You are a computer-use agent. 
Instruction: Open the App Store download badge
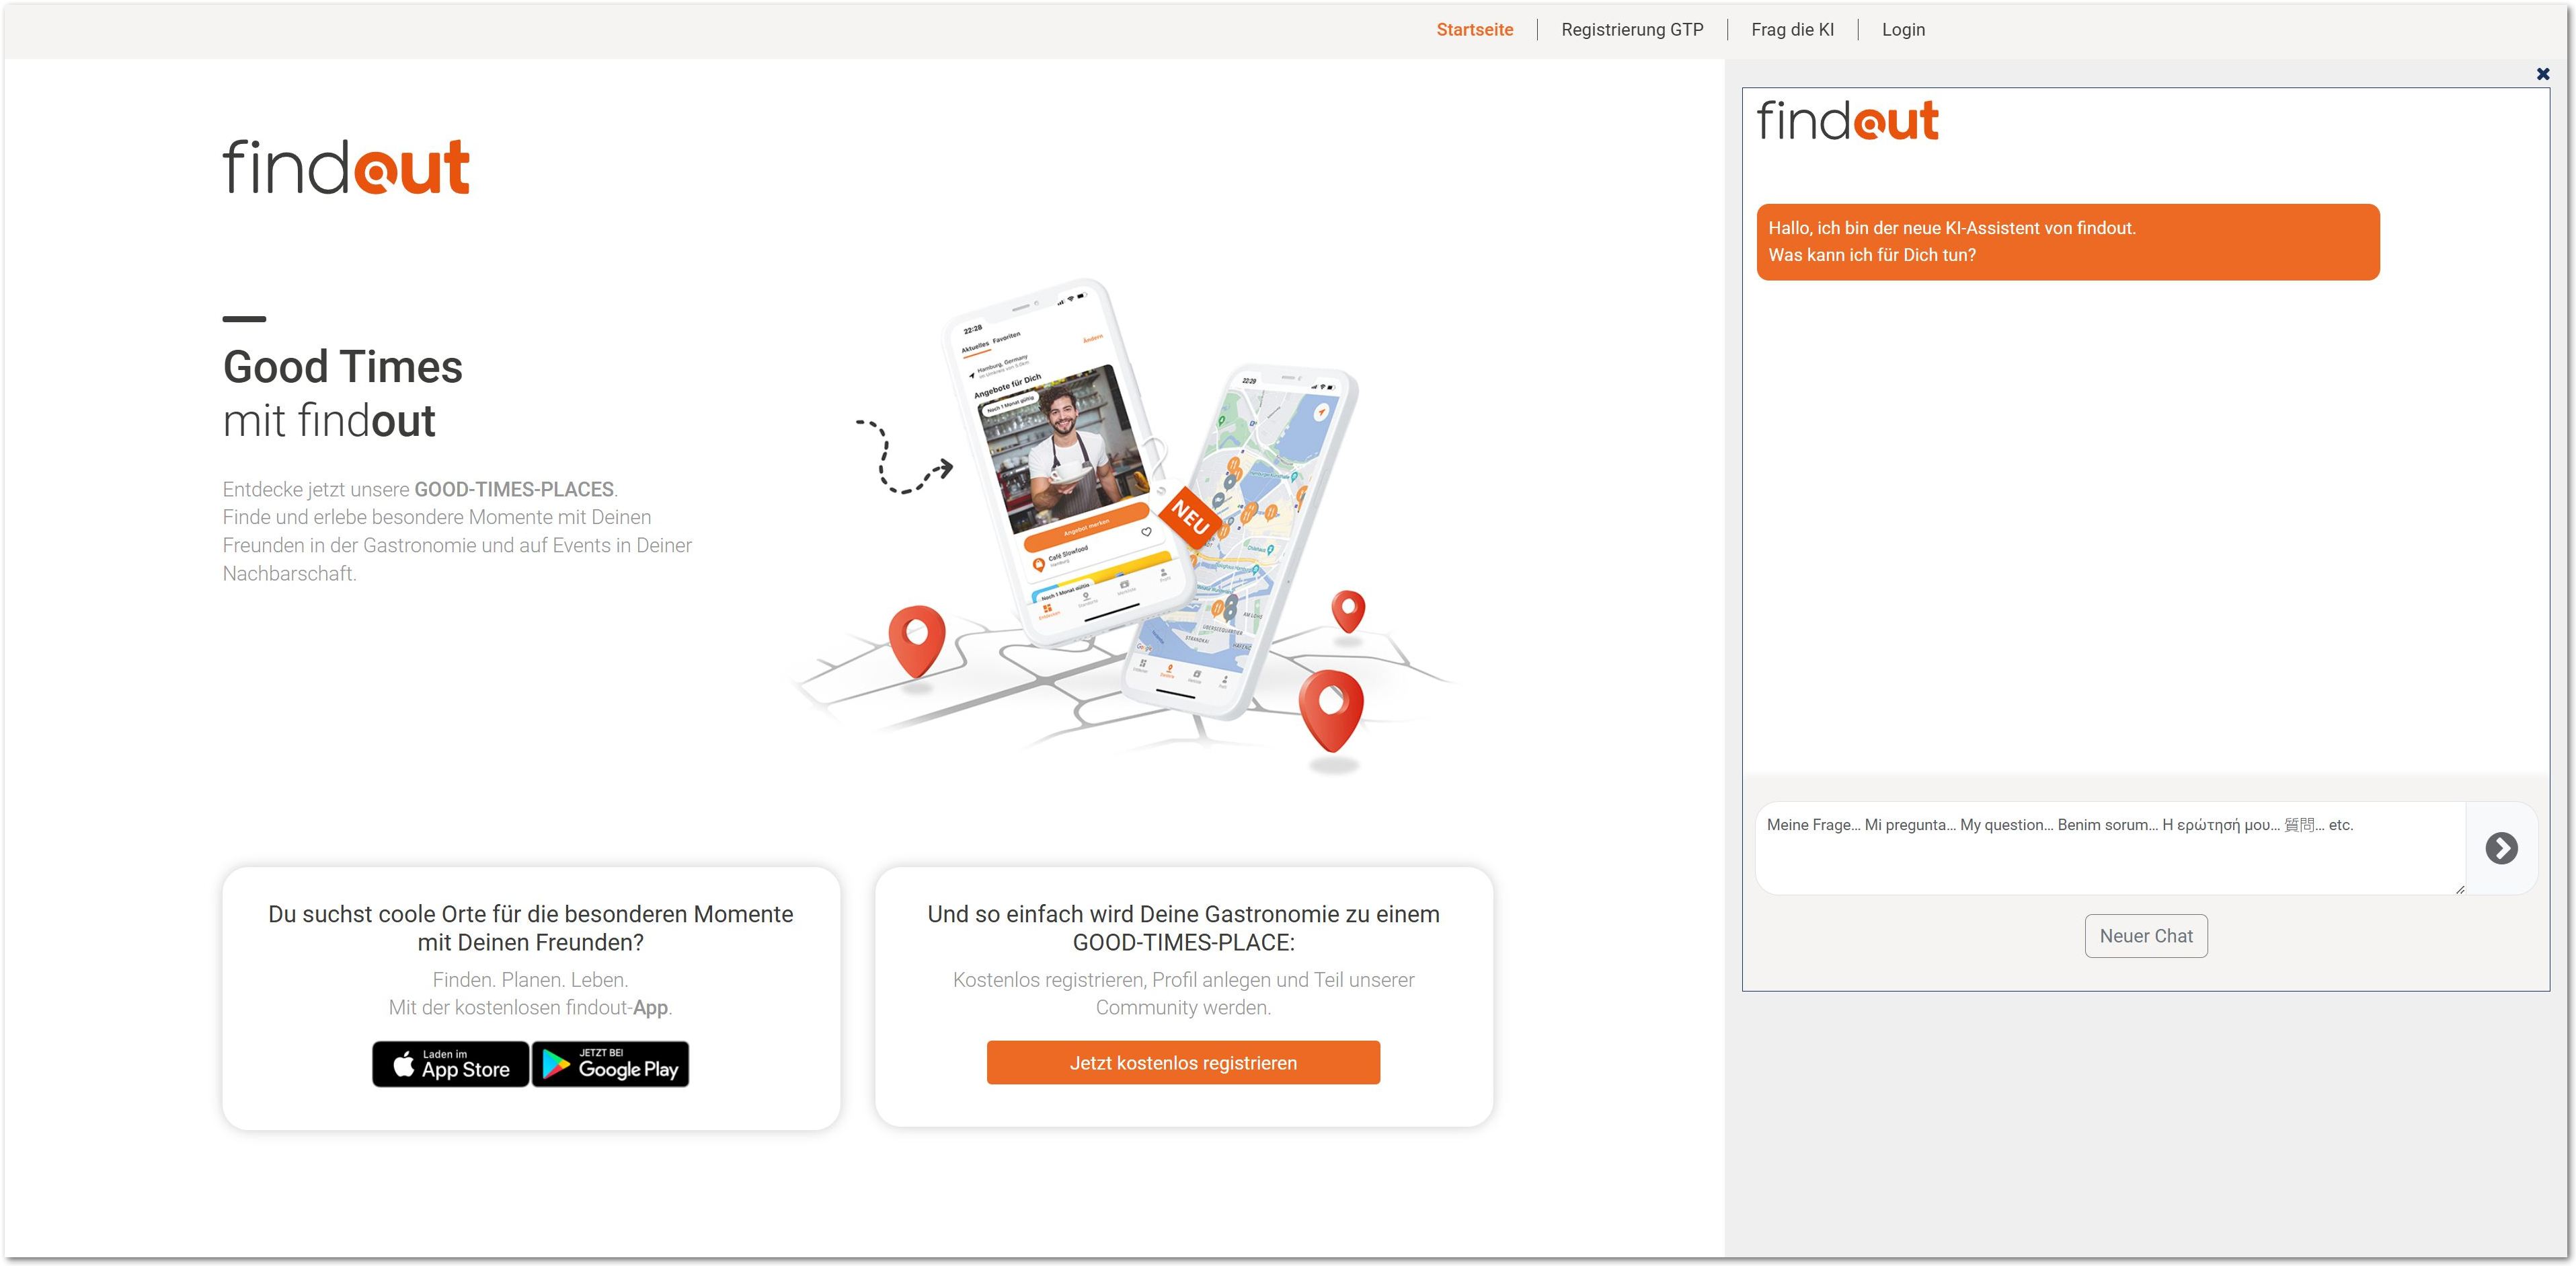click(450, 1064)
